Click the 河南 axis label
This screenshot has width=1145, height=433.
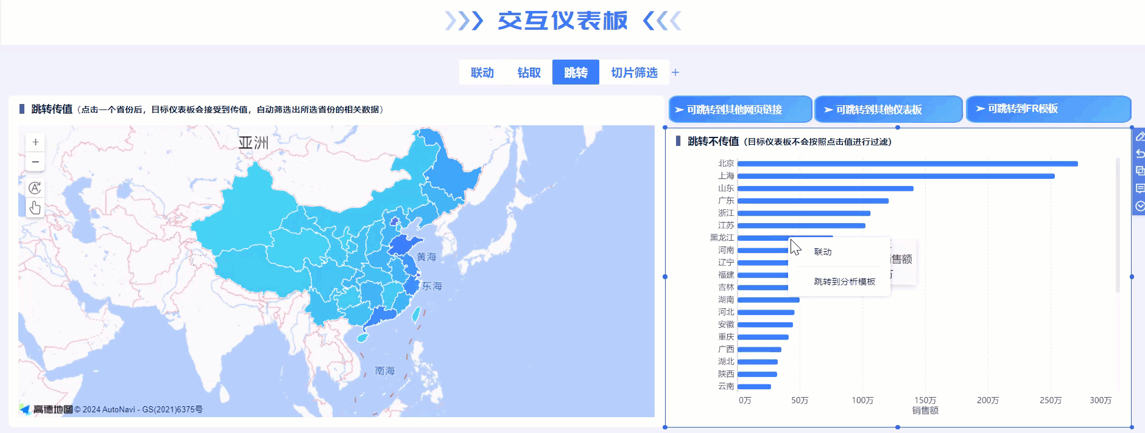(726, 250)
